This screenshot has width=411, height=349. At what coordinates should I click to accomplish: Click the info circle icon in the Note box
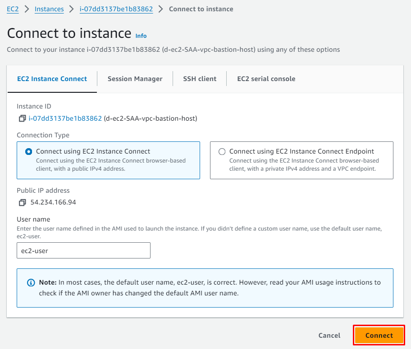(x=31, y=283)
